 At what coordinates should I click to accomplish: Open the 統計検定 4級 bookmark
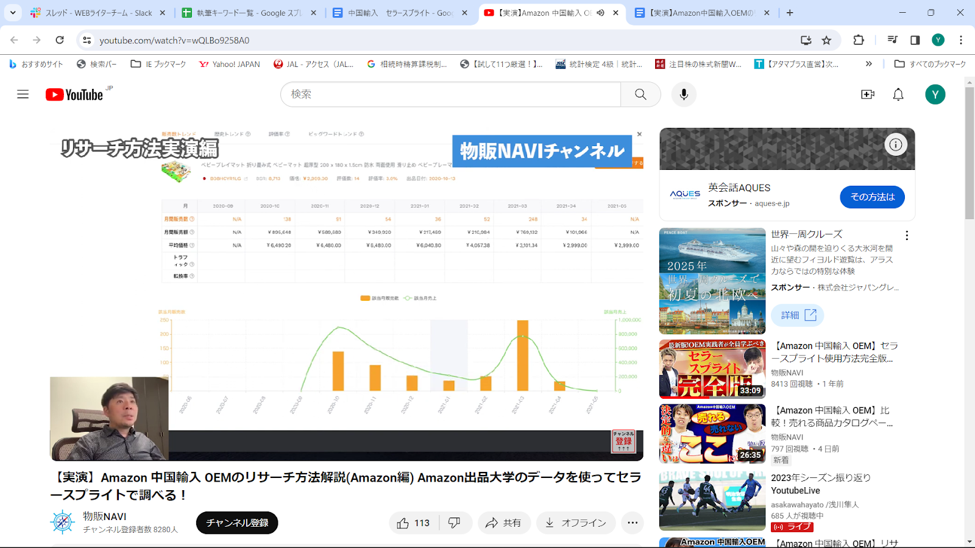599,64
